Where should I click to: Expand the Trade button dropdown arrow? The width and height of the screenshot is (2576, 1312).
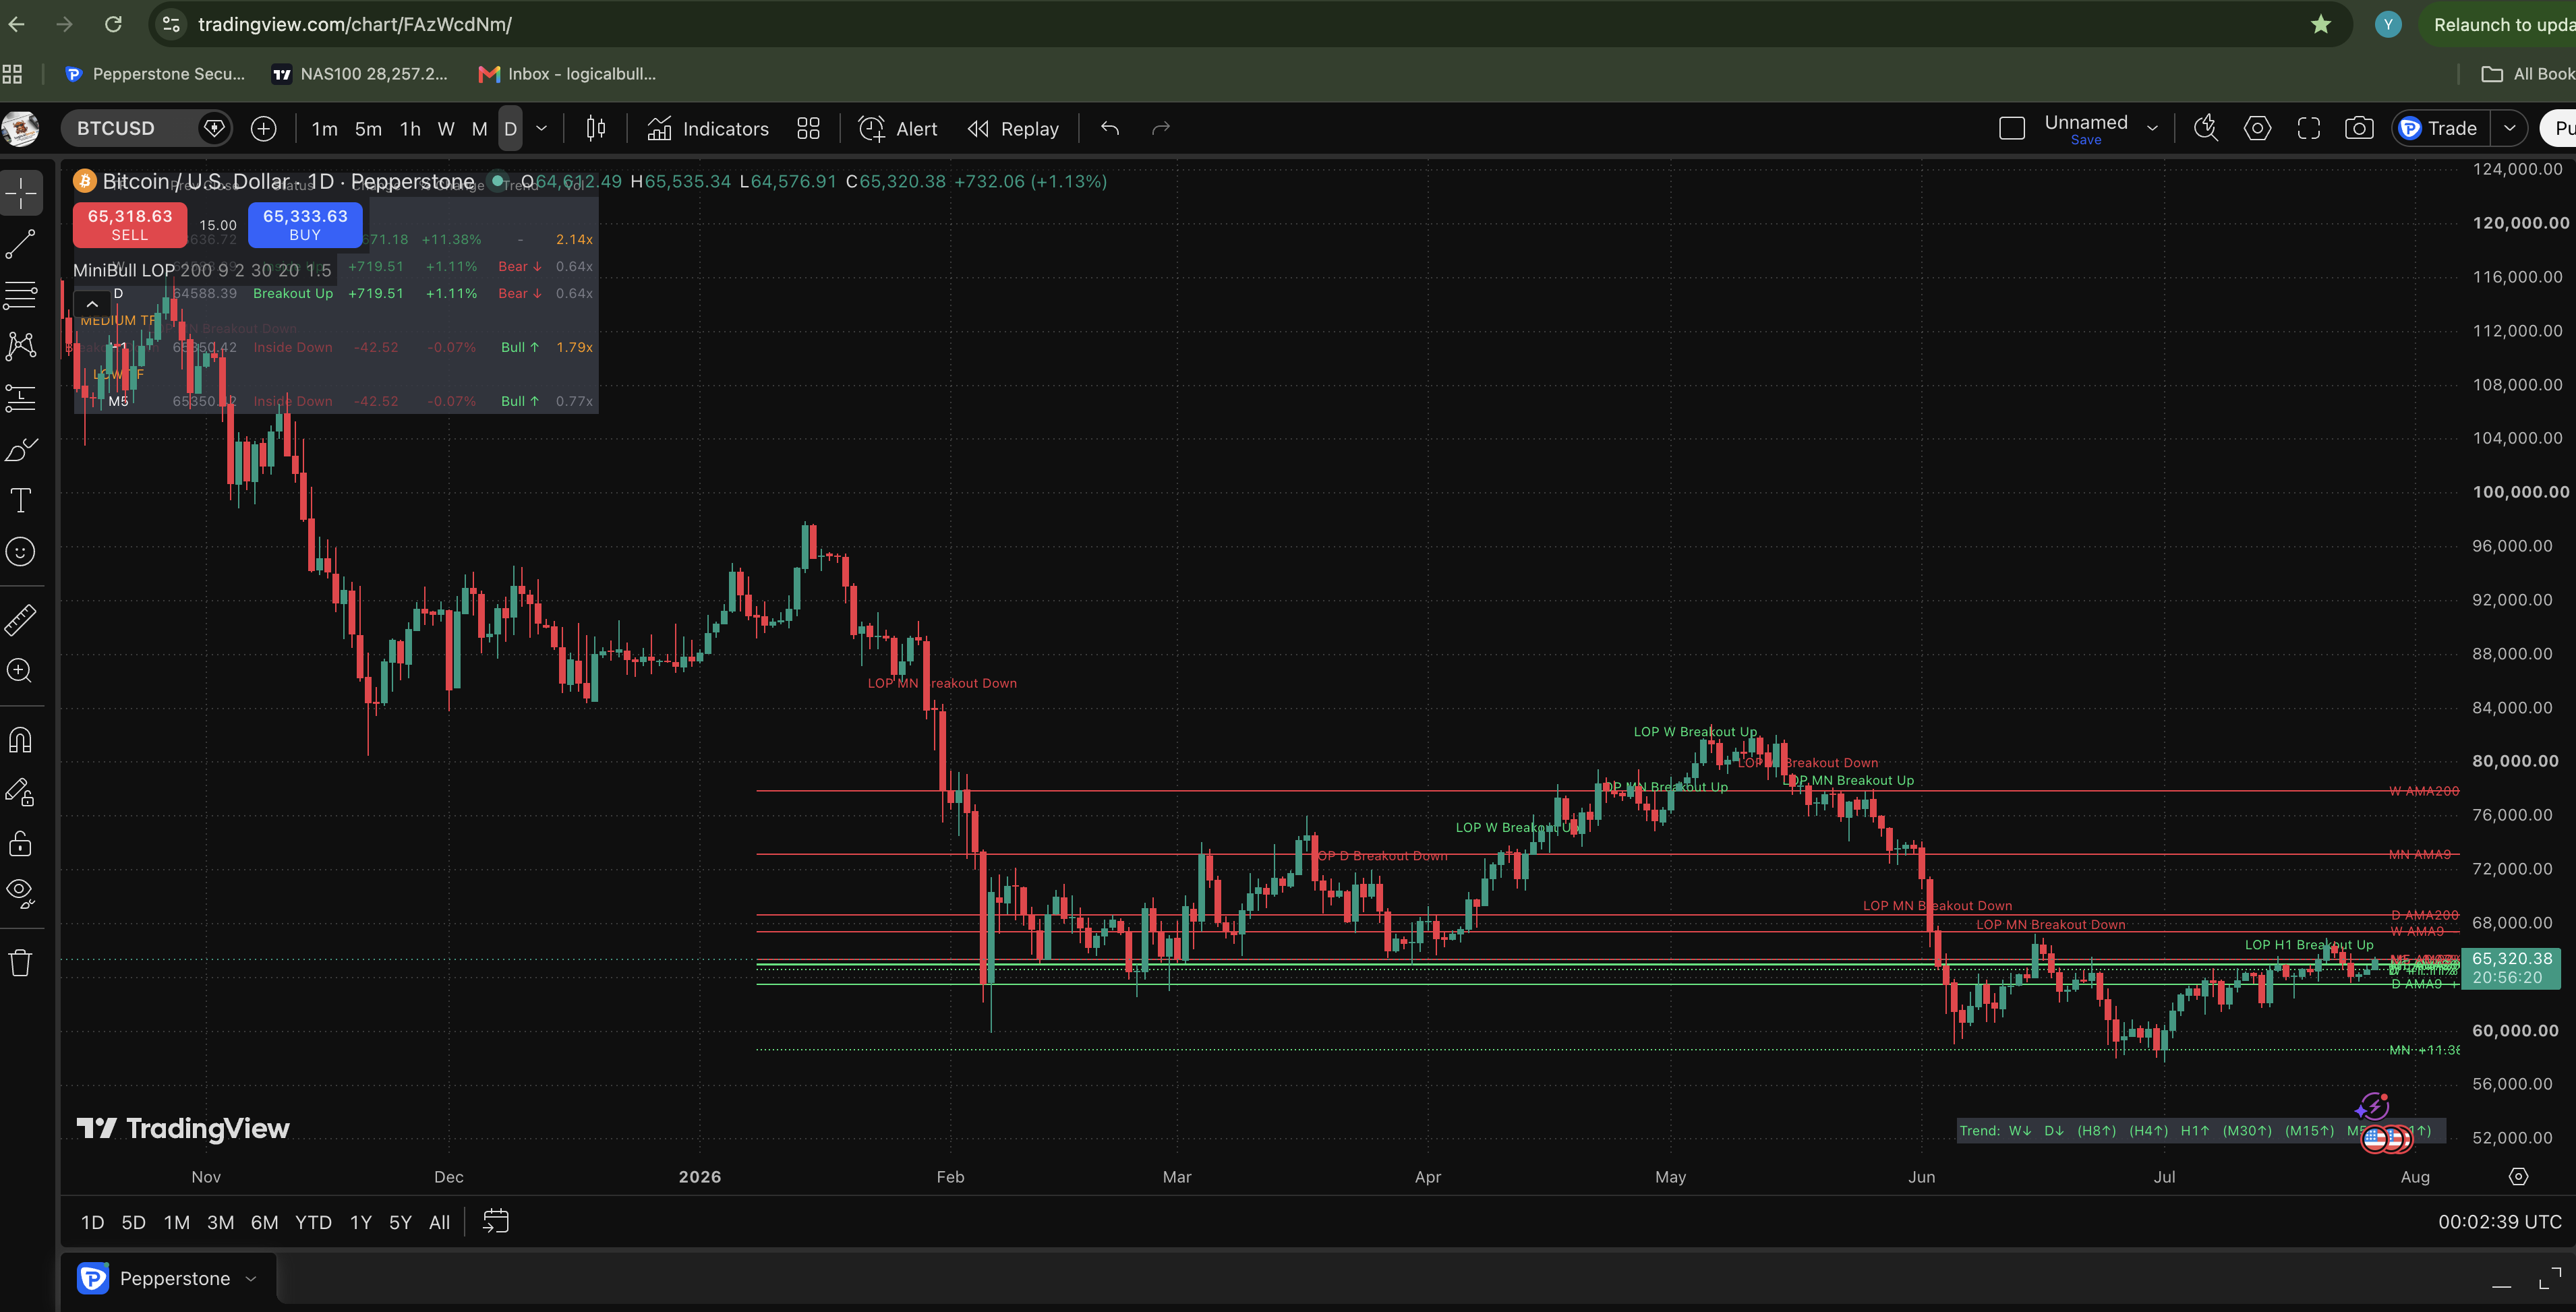[2509, 129]
